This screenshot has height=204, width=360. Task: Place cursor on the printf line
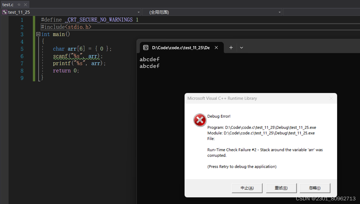78,63
